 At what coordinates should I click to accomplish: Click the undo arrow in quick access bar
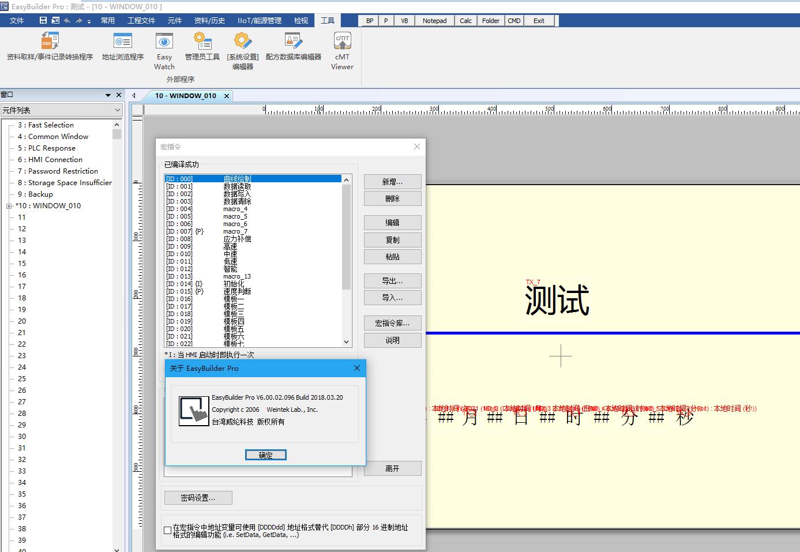point(67,21)
